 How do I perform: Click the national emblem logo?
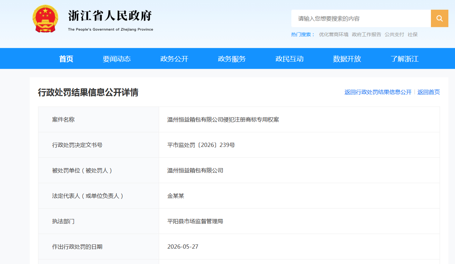coord(46,20)
